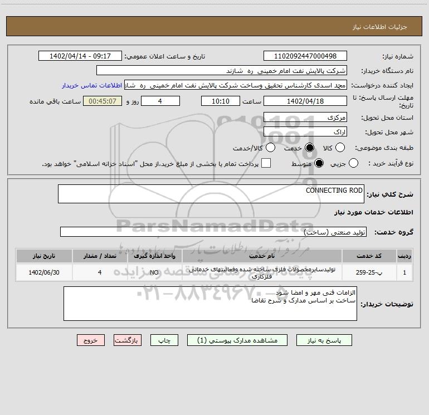
Task: Click the remaining time 00:45:07 field
Action: [x=103, y=101]
